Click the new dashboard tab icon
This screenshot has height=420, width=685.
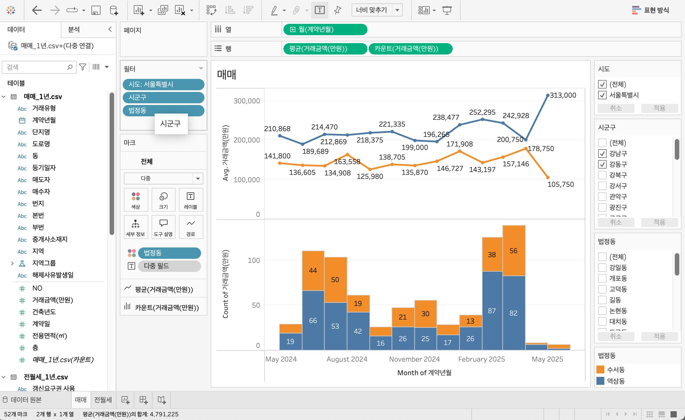click(x=144, y=400)
